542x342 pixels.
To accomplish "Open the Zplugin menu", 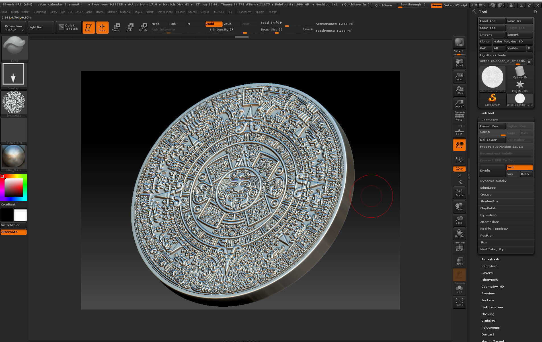I will tap(260, 12).
